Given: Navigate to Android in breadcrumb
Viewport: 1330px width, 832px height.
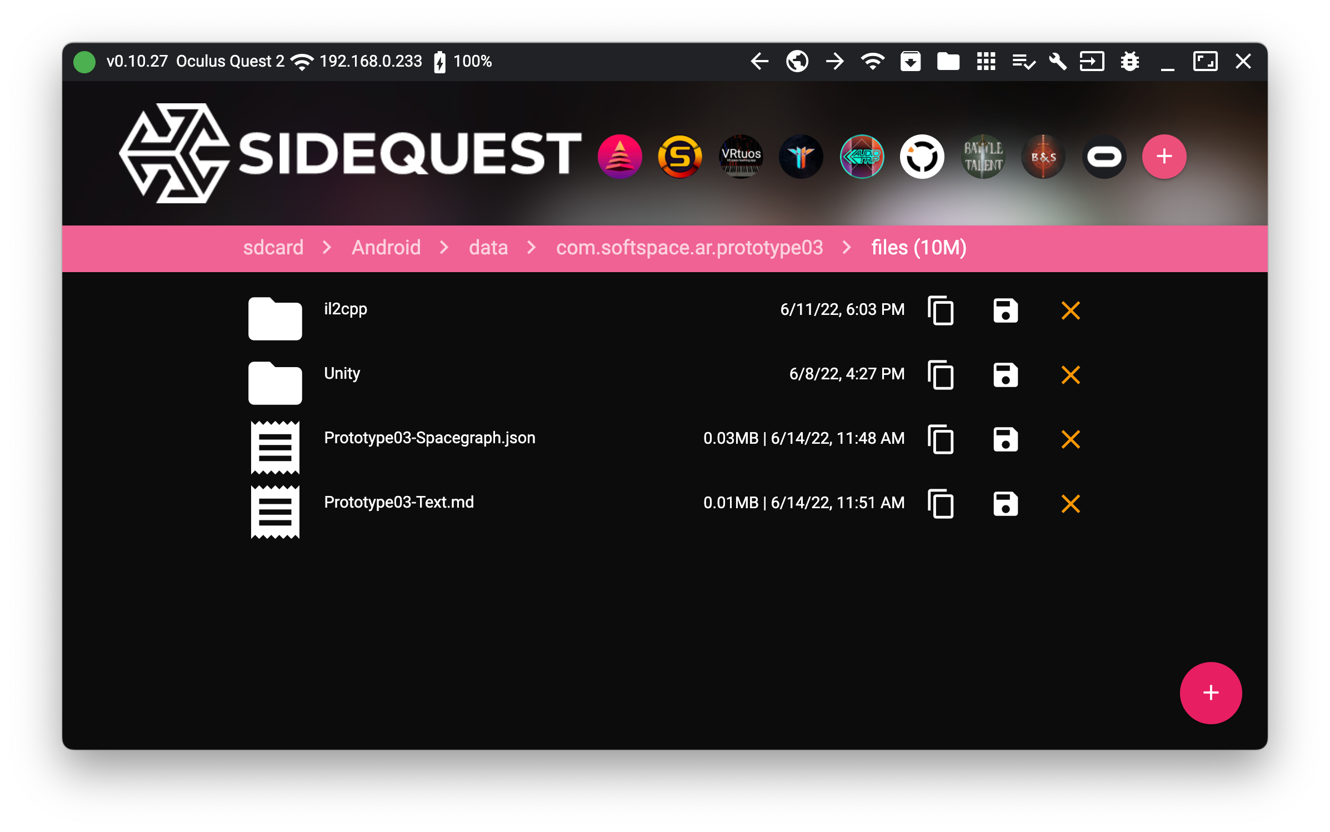Looking at the screenshot, I should tap(386, 248).
